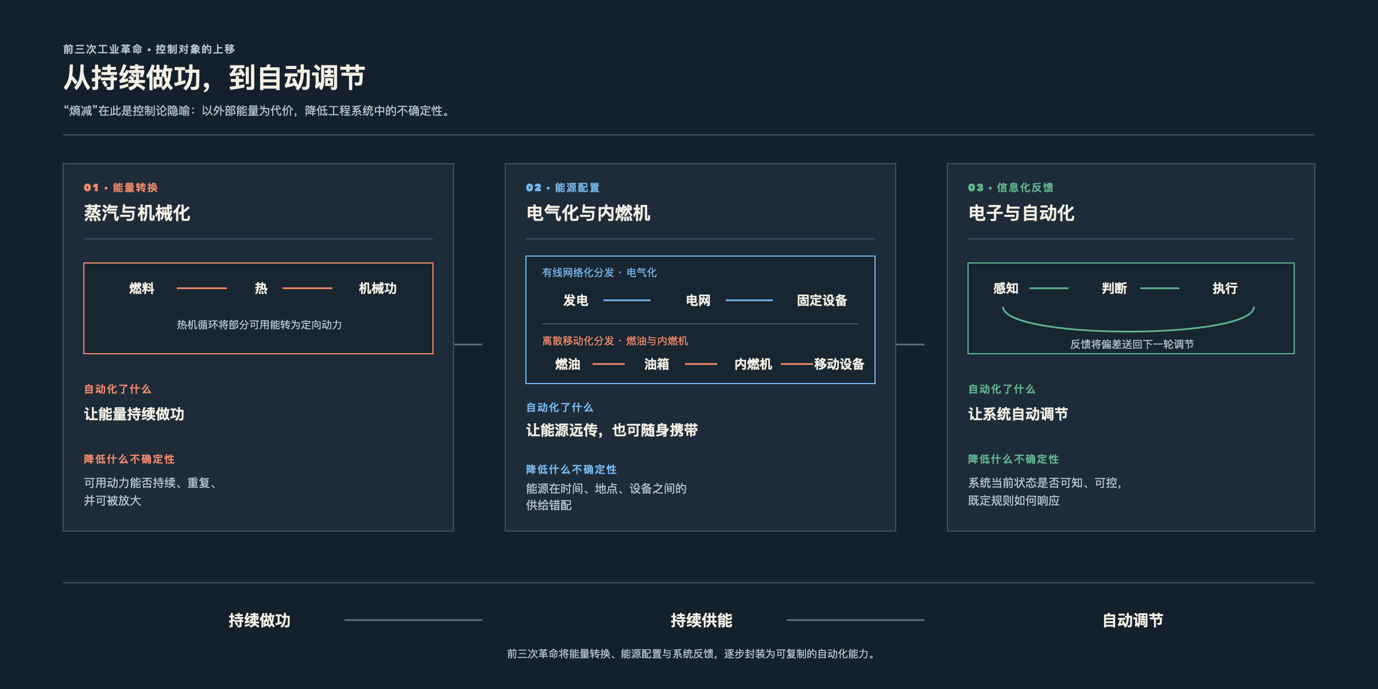
Task: Click caption 反馈将偏差送回下一轮调节
Action: pos(1132,344)
